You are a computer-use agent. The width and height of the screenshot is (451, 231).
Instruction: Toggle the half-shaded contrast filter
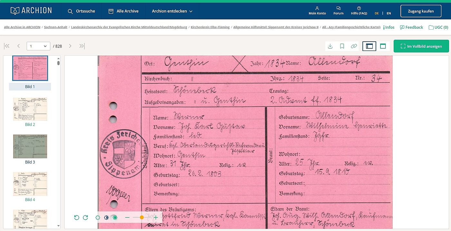(106, 217)
